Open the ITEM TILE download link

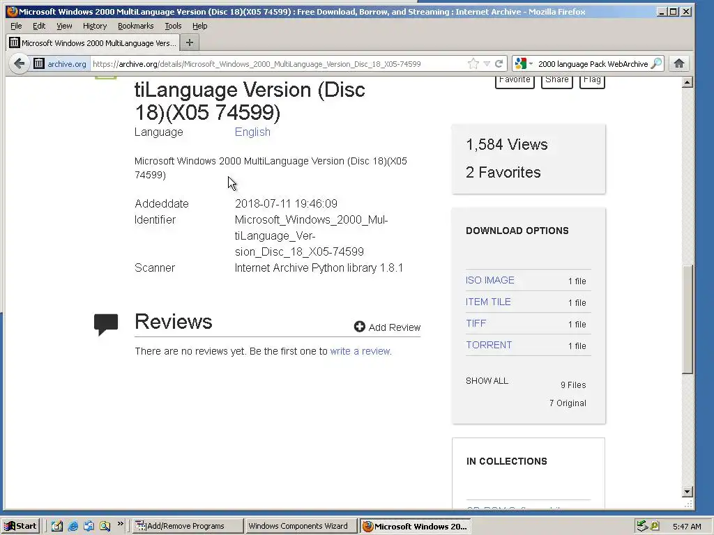pos(488,302)
